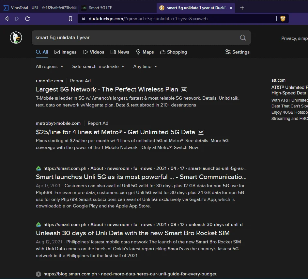The height and width of the screenshot is (279, 308).
Task: Click the magnifier search button in search box
Action: [x=243, y=38]
